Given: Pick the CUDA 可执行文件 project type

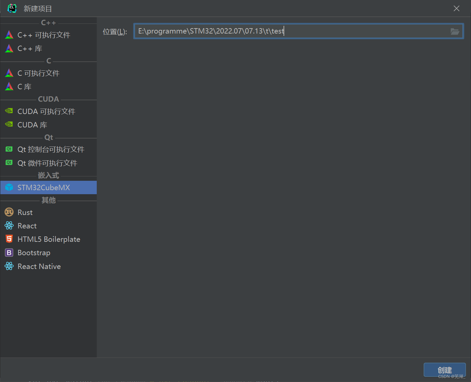Looking at the screenshot, I should pos(48,111).
